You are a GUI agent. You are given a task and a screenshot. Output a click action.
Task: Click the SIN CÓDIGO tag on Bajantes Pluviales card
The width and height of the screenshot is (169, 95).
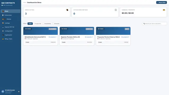(x=64, y=29)
